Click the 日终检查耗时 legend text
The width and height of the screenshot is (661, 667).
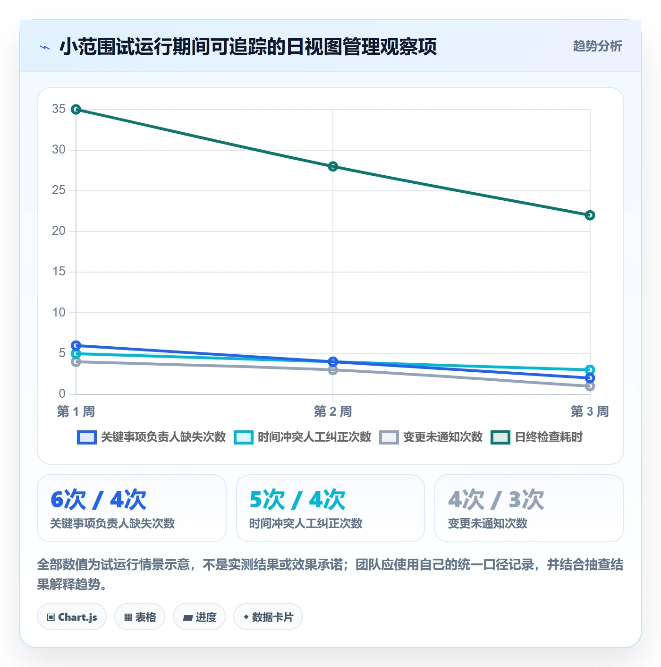(x=549, y=437)
